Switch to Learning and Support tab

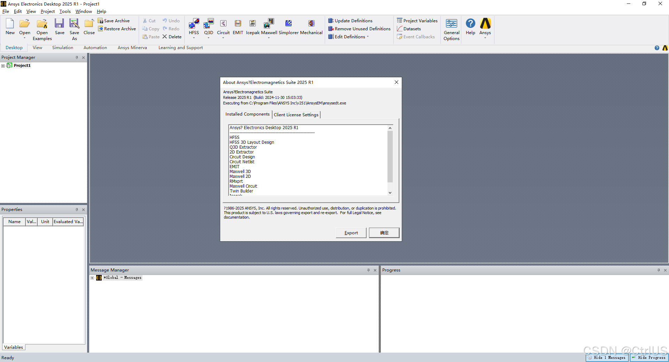pos(180,48)
